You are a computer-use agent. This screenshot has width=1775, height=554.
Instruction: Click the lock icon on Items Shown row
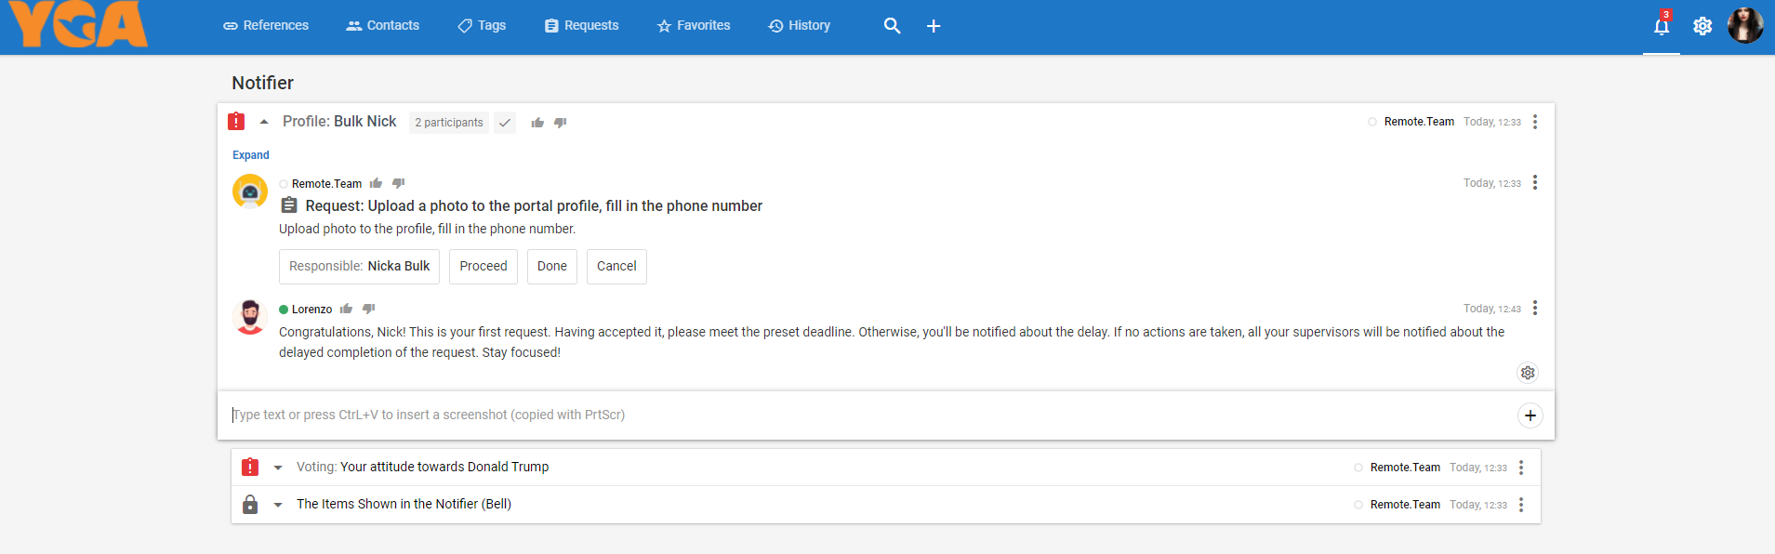click(x=250, y=505)
